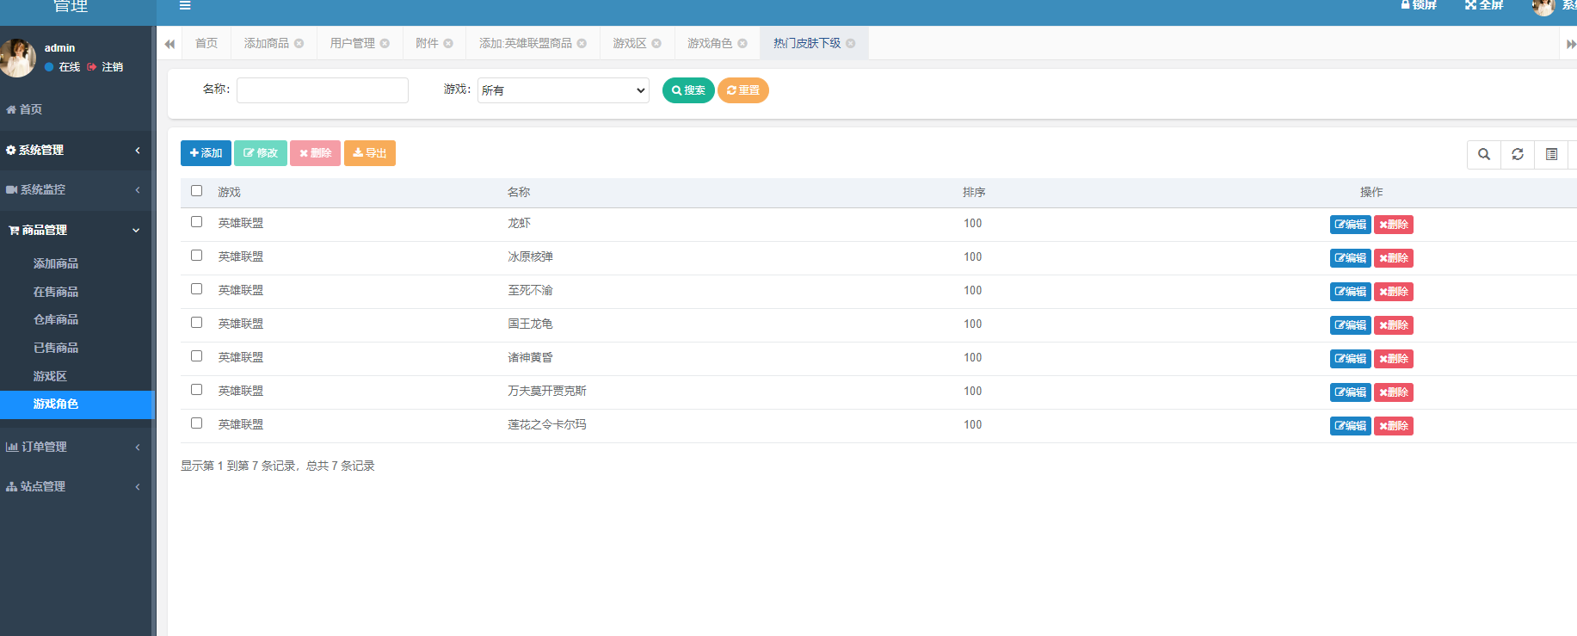Check the checkbox for 至死不渝 row
Viewport: 1577px width, 636px height.
pyautogui.click(x=196, y=289)
